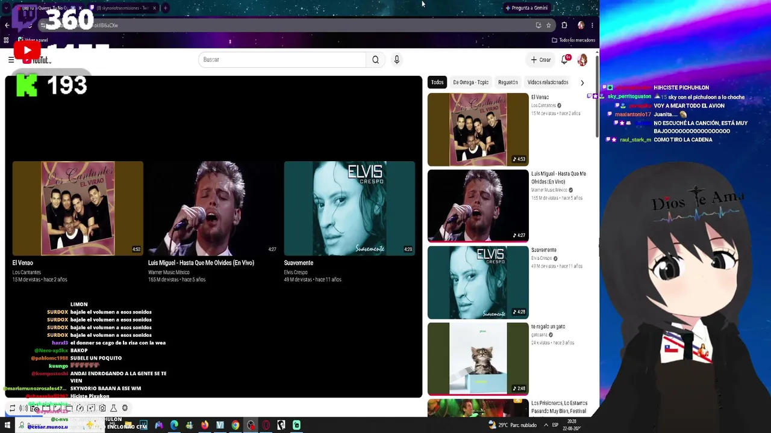Screen dimensions: 771x433
Task: Switch to the skynoriotransmisiones Twitch tab
Action: [122, 8]
